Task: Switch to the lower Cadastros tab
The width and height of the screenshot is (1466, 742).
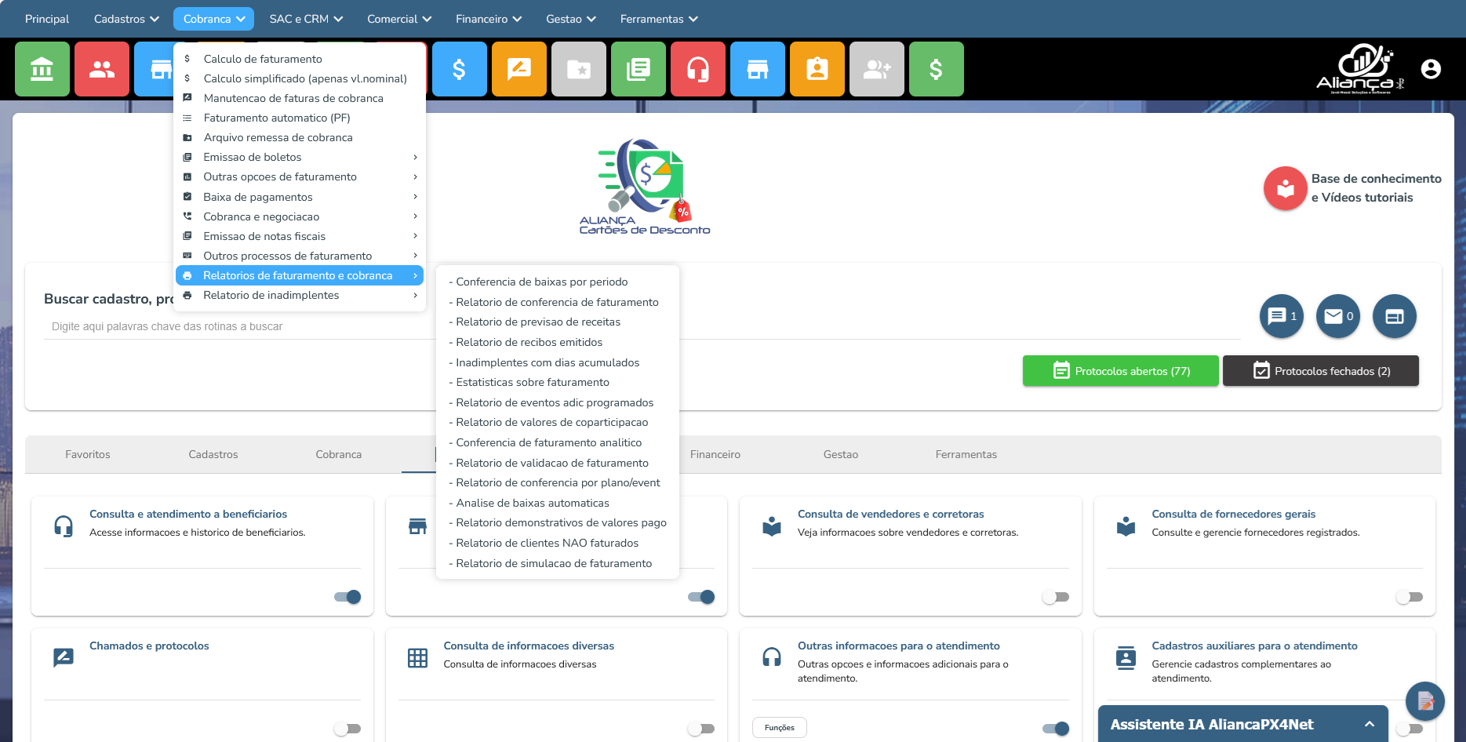Action: tap(213, 454)
